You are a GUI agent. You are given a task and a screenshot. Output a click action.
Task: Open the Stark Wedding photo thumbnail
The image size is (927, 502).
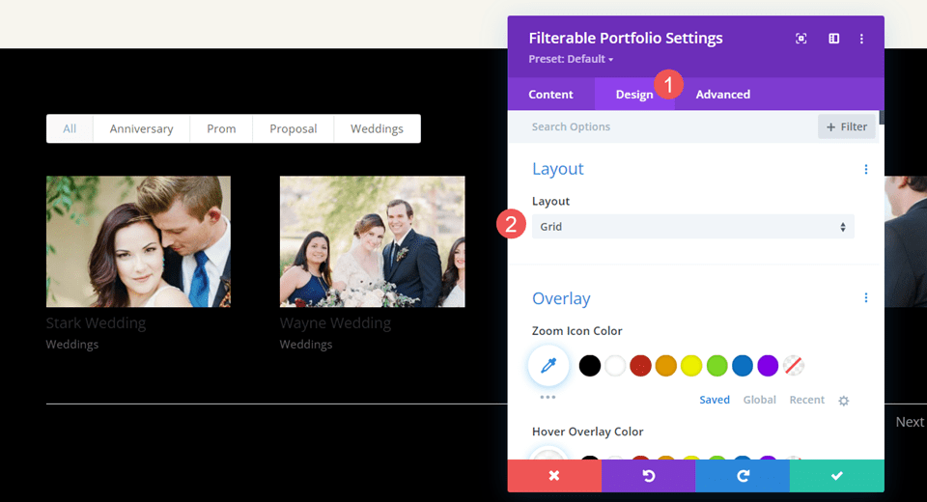click(138, 241)
